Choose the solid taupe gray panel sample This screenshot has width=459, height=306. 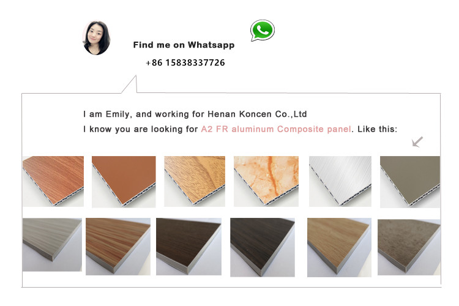coord(410,182)
